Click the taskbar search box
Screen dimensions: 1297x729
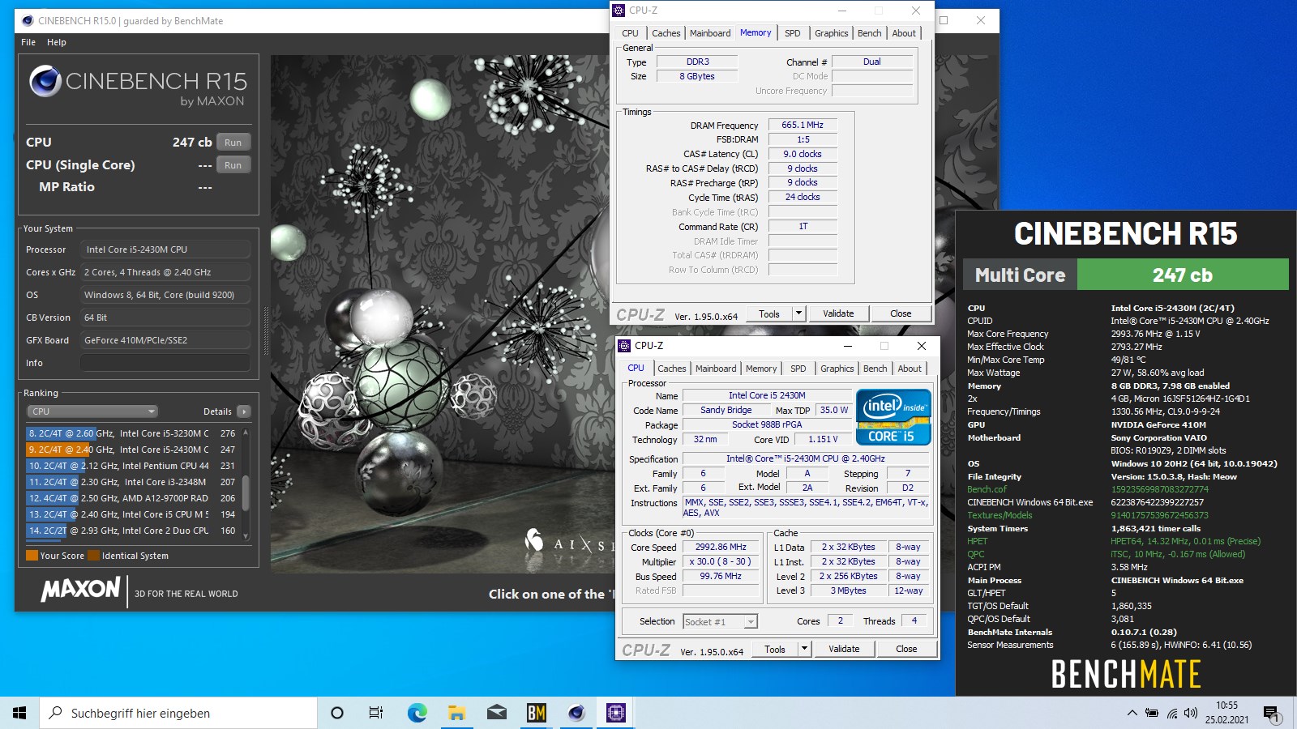click(178, 713)
